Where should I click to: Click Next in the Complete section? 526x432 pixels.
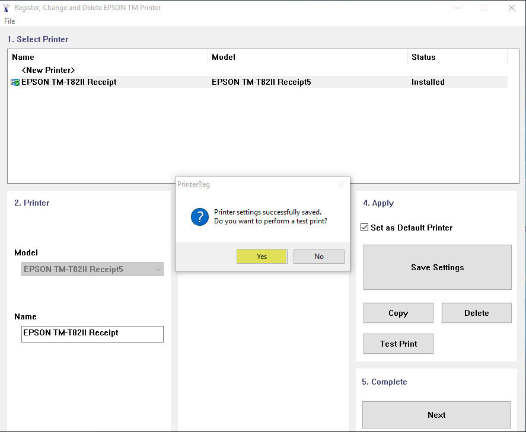click(436, 415)
